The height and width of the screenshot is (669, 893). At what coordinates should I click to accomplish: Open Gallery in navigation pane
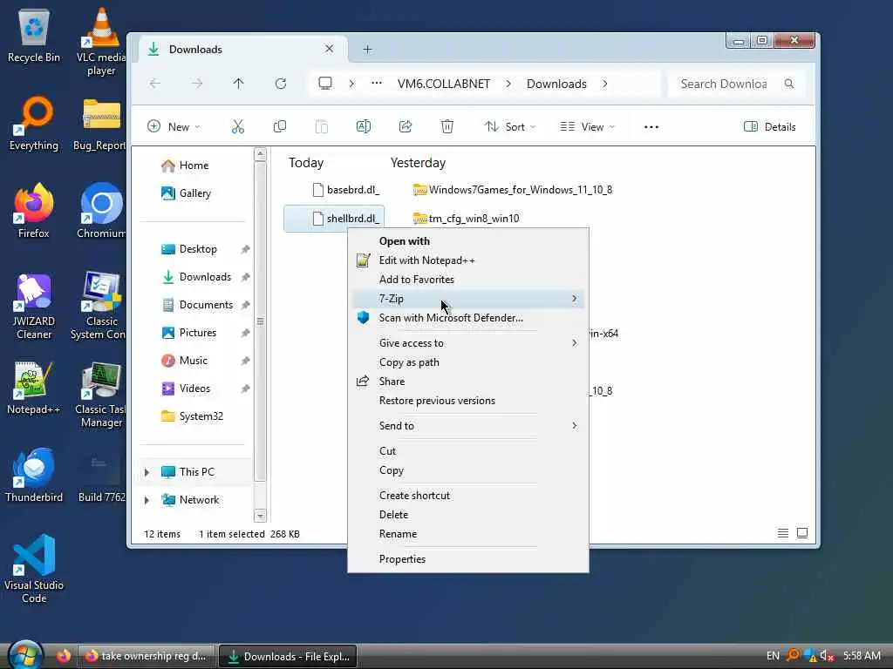point(187,193)
